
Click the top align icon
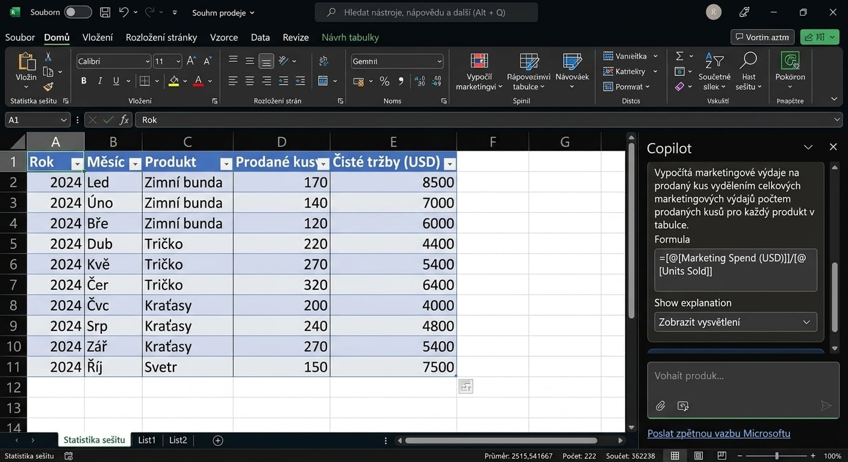click(233, 61)
